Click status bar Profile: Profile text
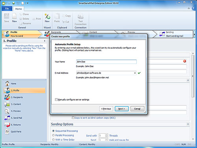Screen dimensions: 197x148 coord(8,144)
